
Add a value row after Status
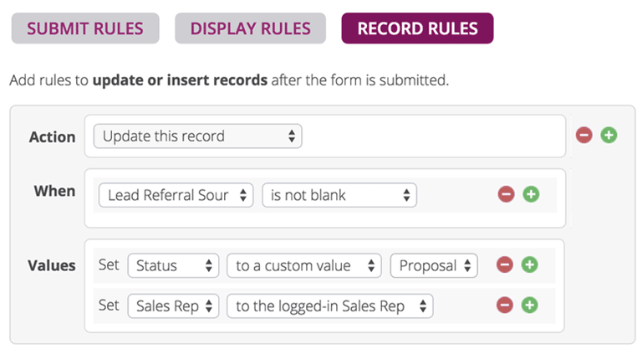(x=529, y=265)
